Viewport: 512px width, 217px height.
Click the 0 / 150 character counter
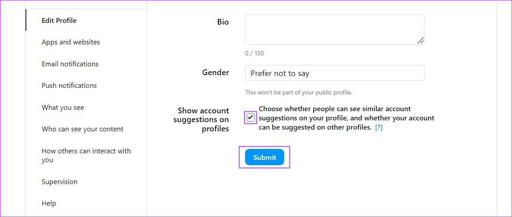click(x=255, y=53)
